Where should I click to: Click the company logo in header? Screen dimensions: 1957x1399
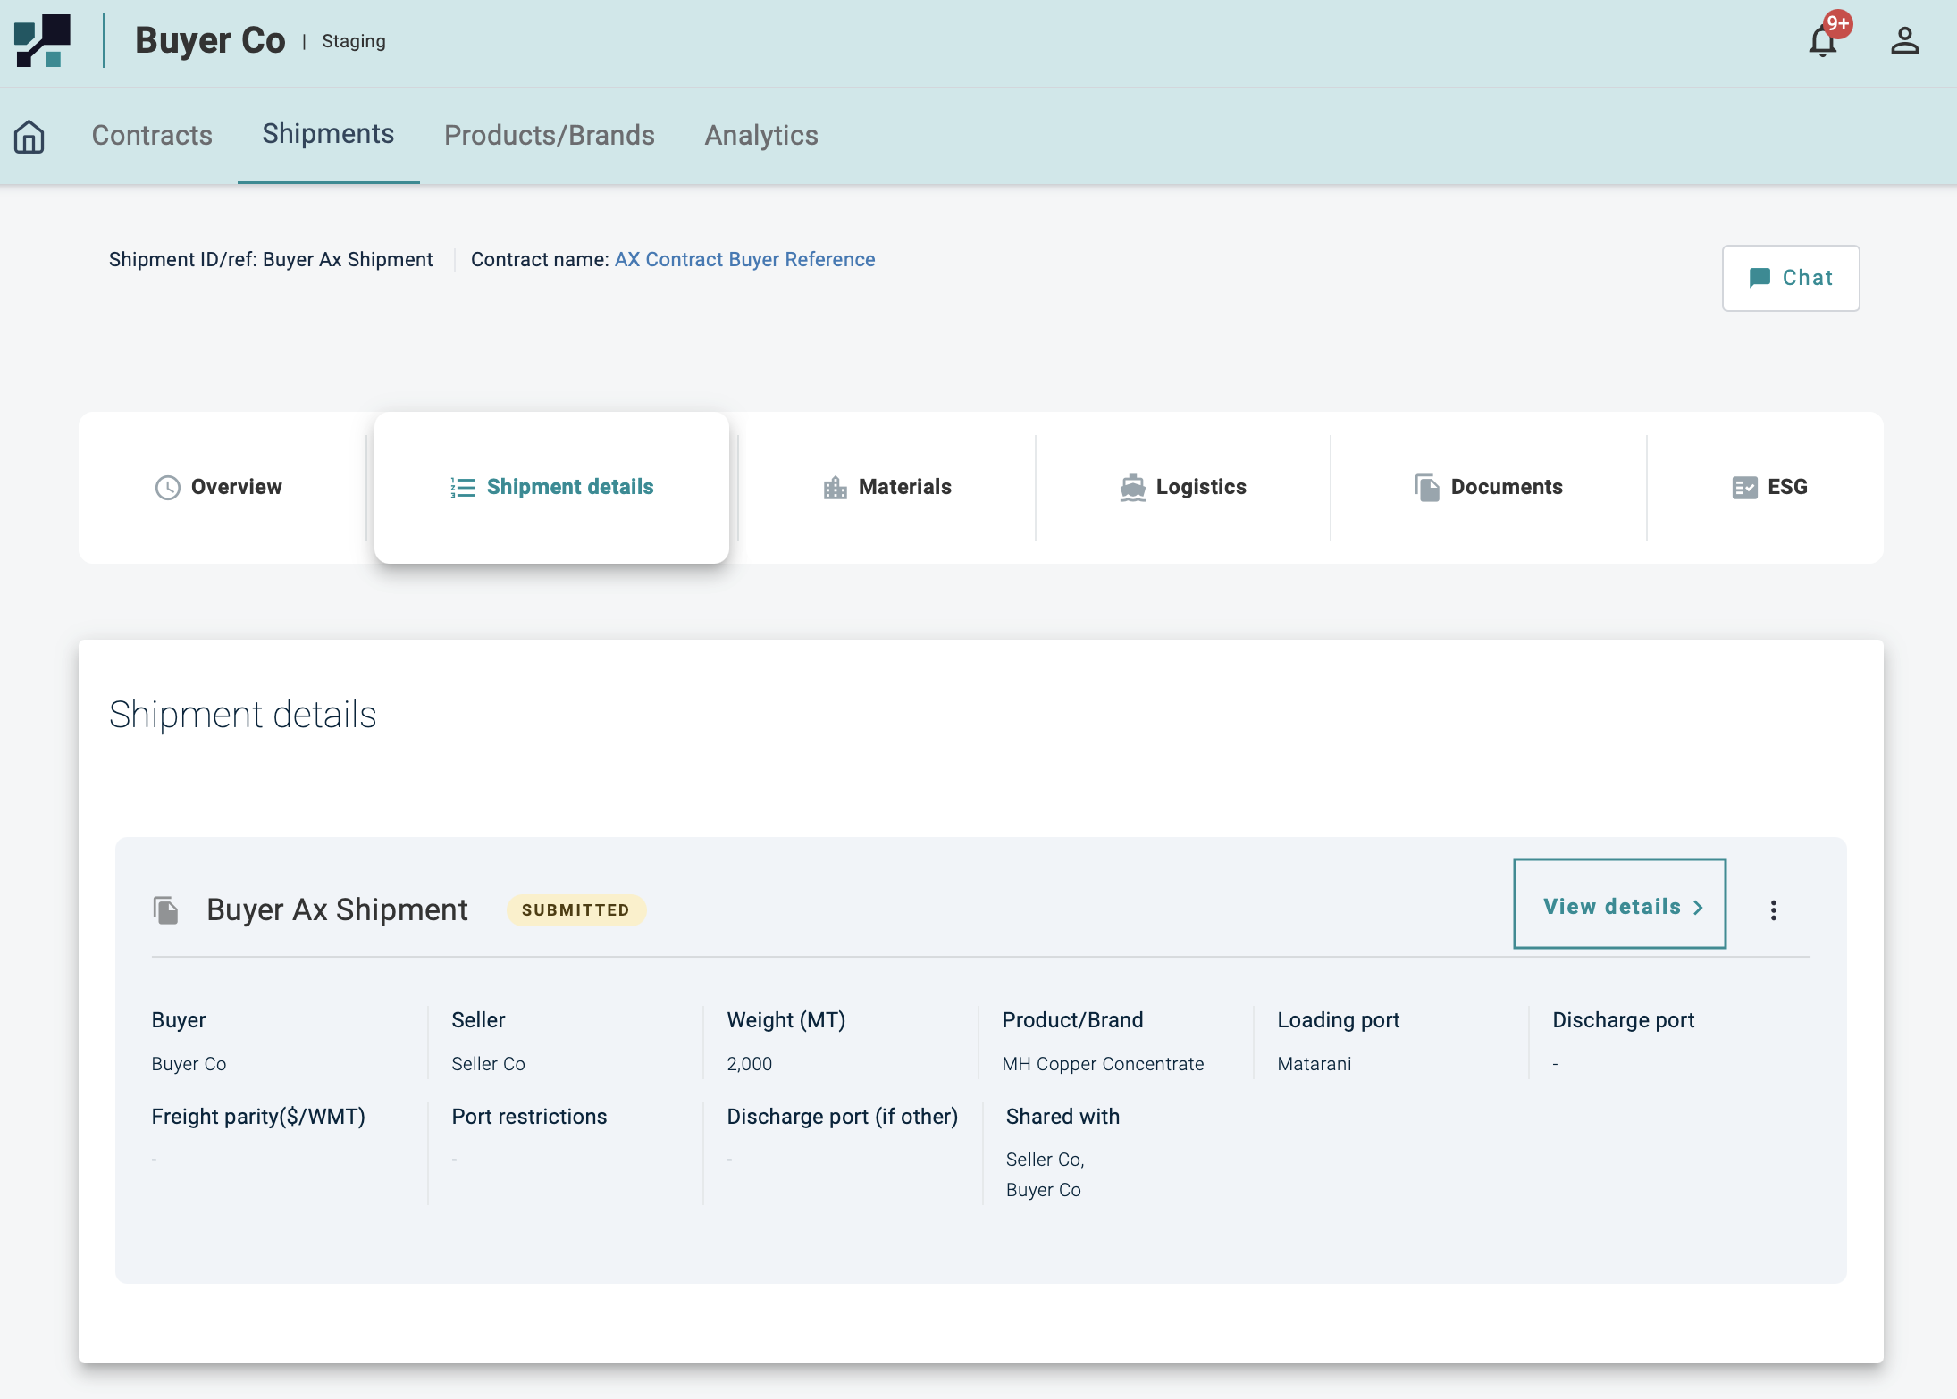click(x=43, y=41)
